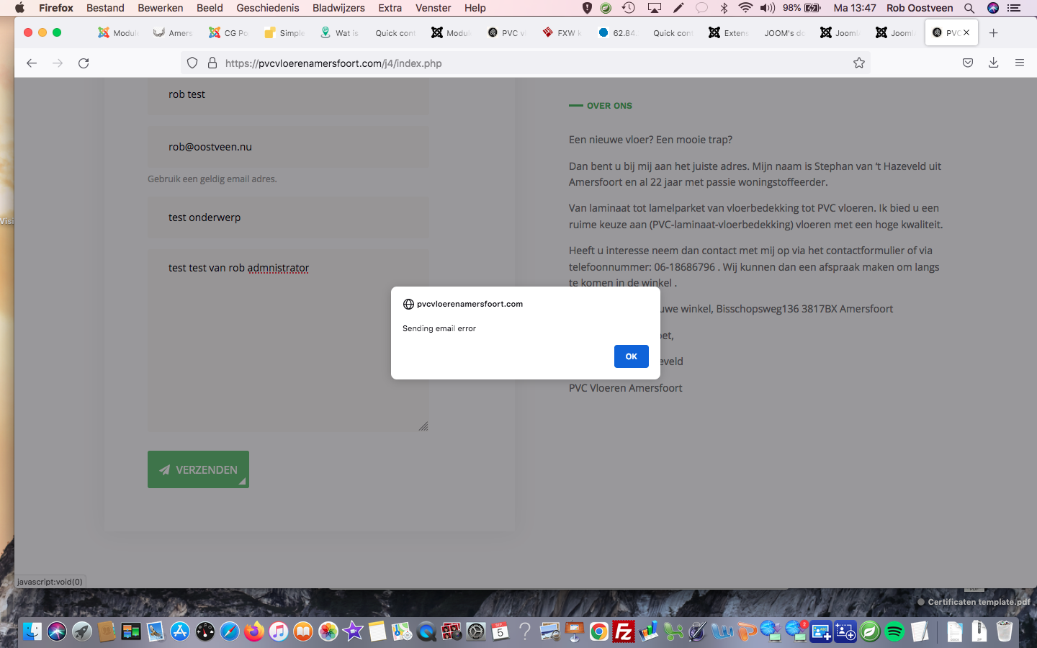The height and width of the screenshot is (648, 1037).
Task: Open System Preferences from the Dock
Action: click(476, 631)
